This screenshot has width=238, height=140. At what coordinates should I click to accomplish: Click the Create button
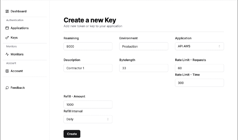(72, 134)
